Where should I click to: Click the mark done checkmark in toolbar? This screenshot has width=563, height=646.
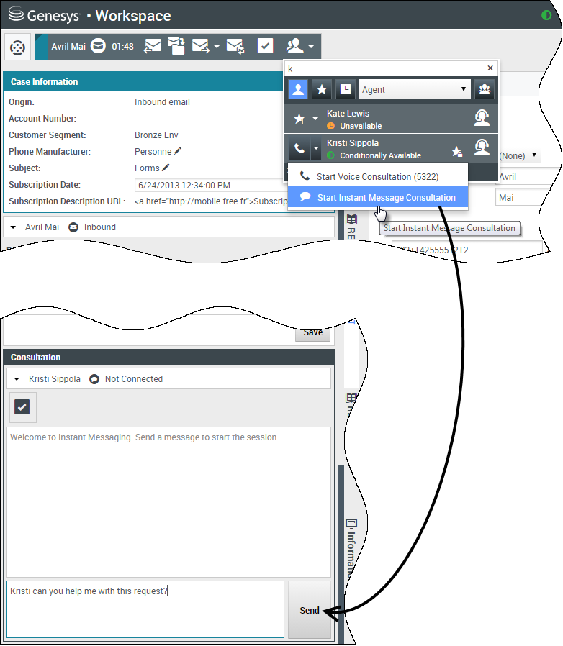[266, 47]
